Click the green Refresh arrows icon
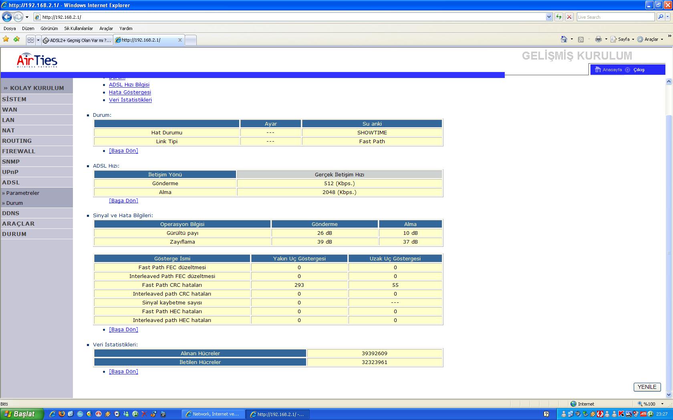 (559, 17)
